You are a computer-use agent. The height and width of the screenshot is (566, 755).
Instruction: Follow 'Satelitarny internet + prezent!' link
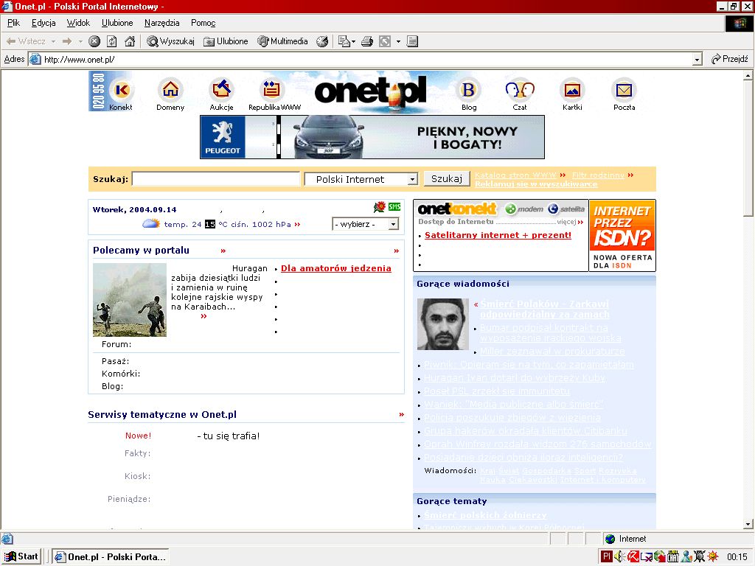coord(498,235)
